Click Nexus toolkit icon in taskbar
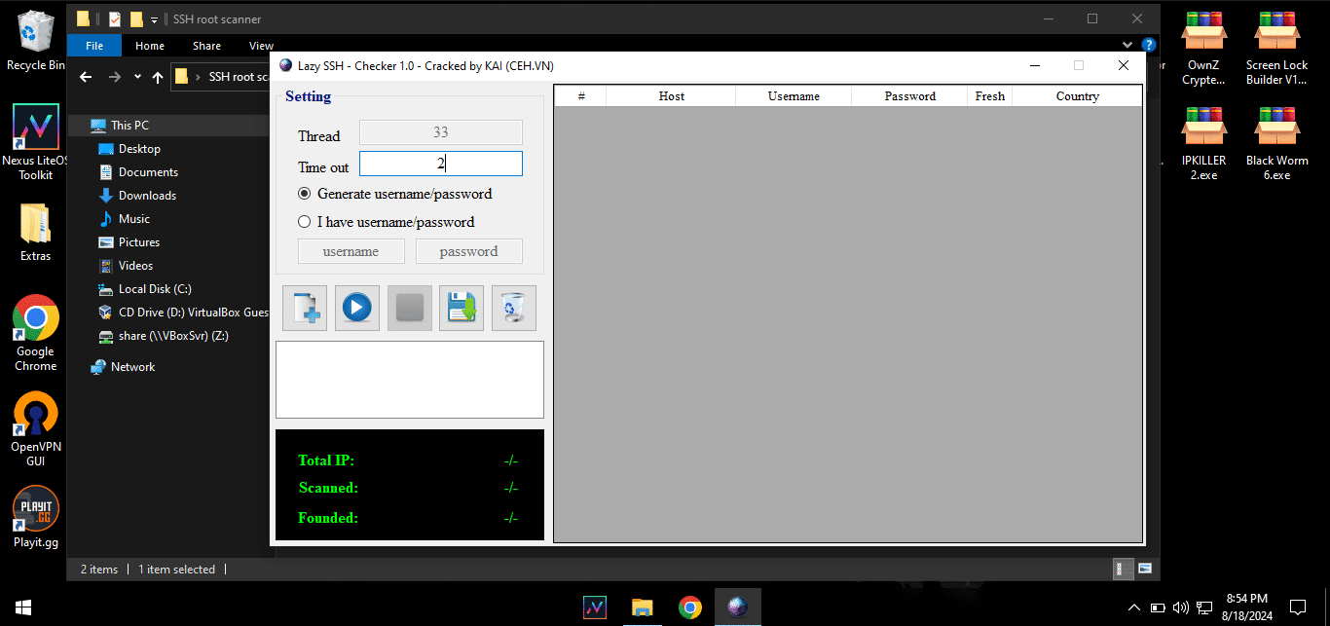The image size is (1330, 626). pyautogui.click(x=595, y=608)
